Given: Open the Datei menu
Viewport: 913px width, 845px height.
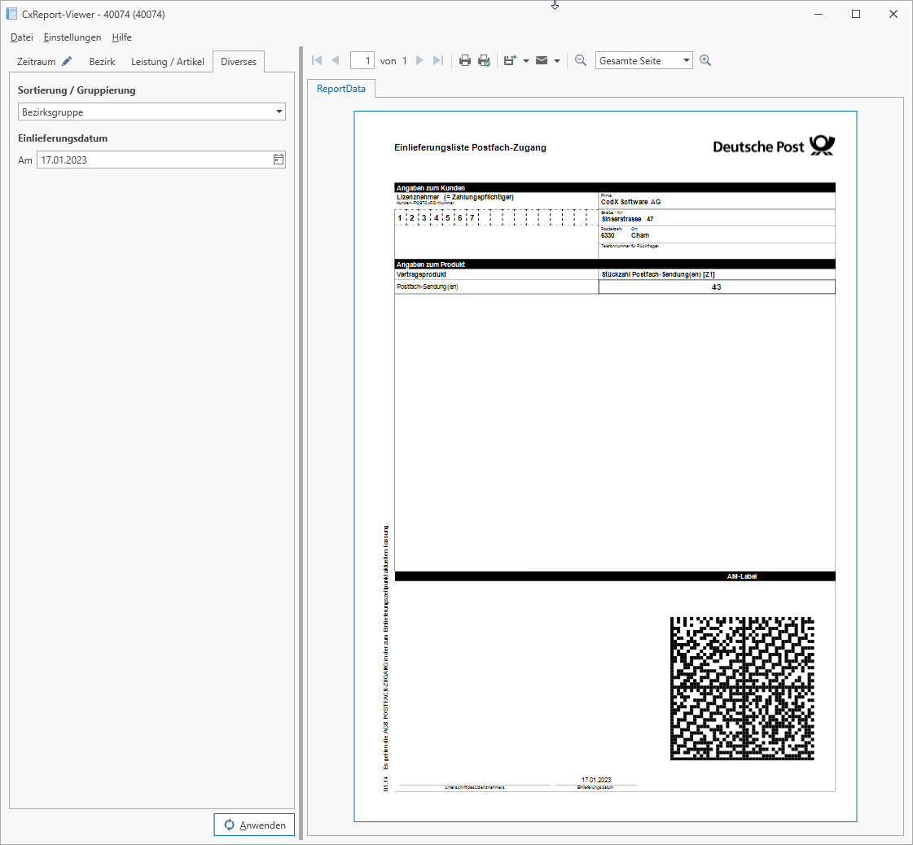Looking at the screenshot, I should [x=21, y=37].
